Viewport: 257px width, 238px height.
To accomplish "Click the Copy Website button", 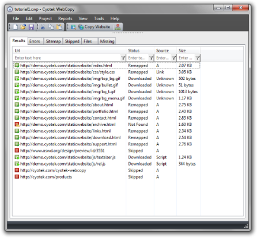I will [x=95, y=27].
